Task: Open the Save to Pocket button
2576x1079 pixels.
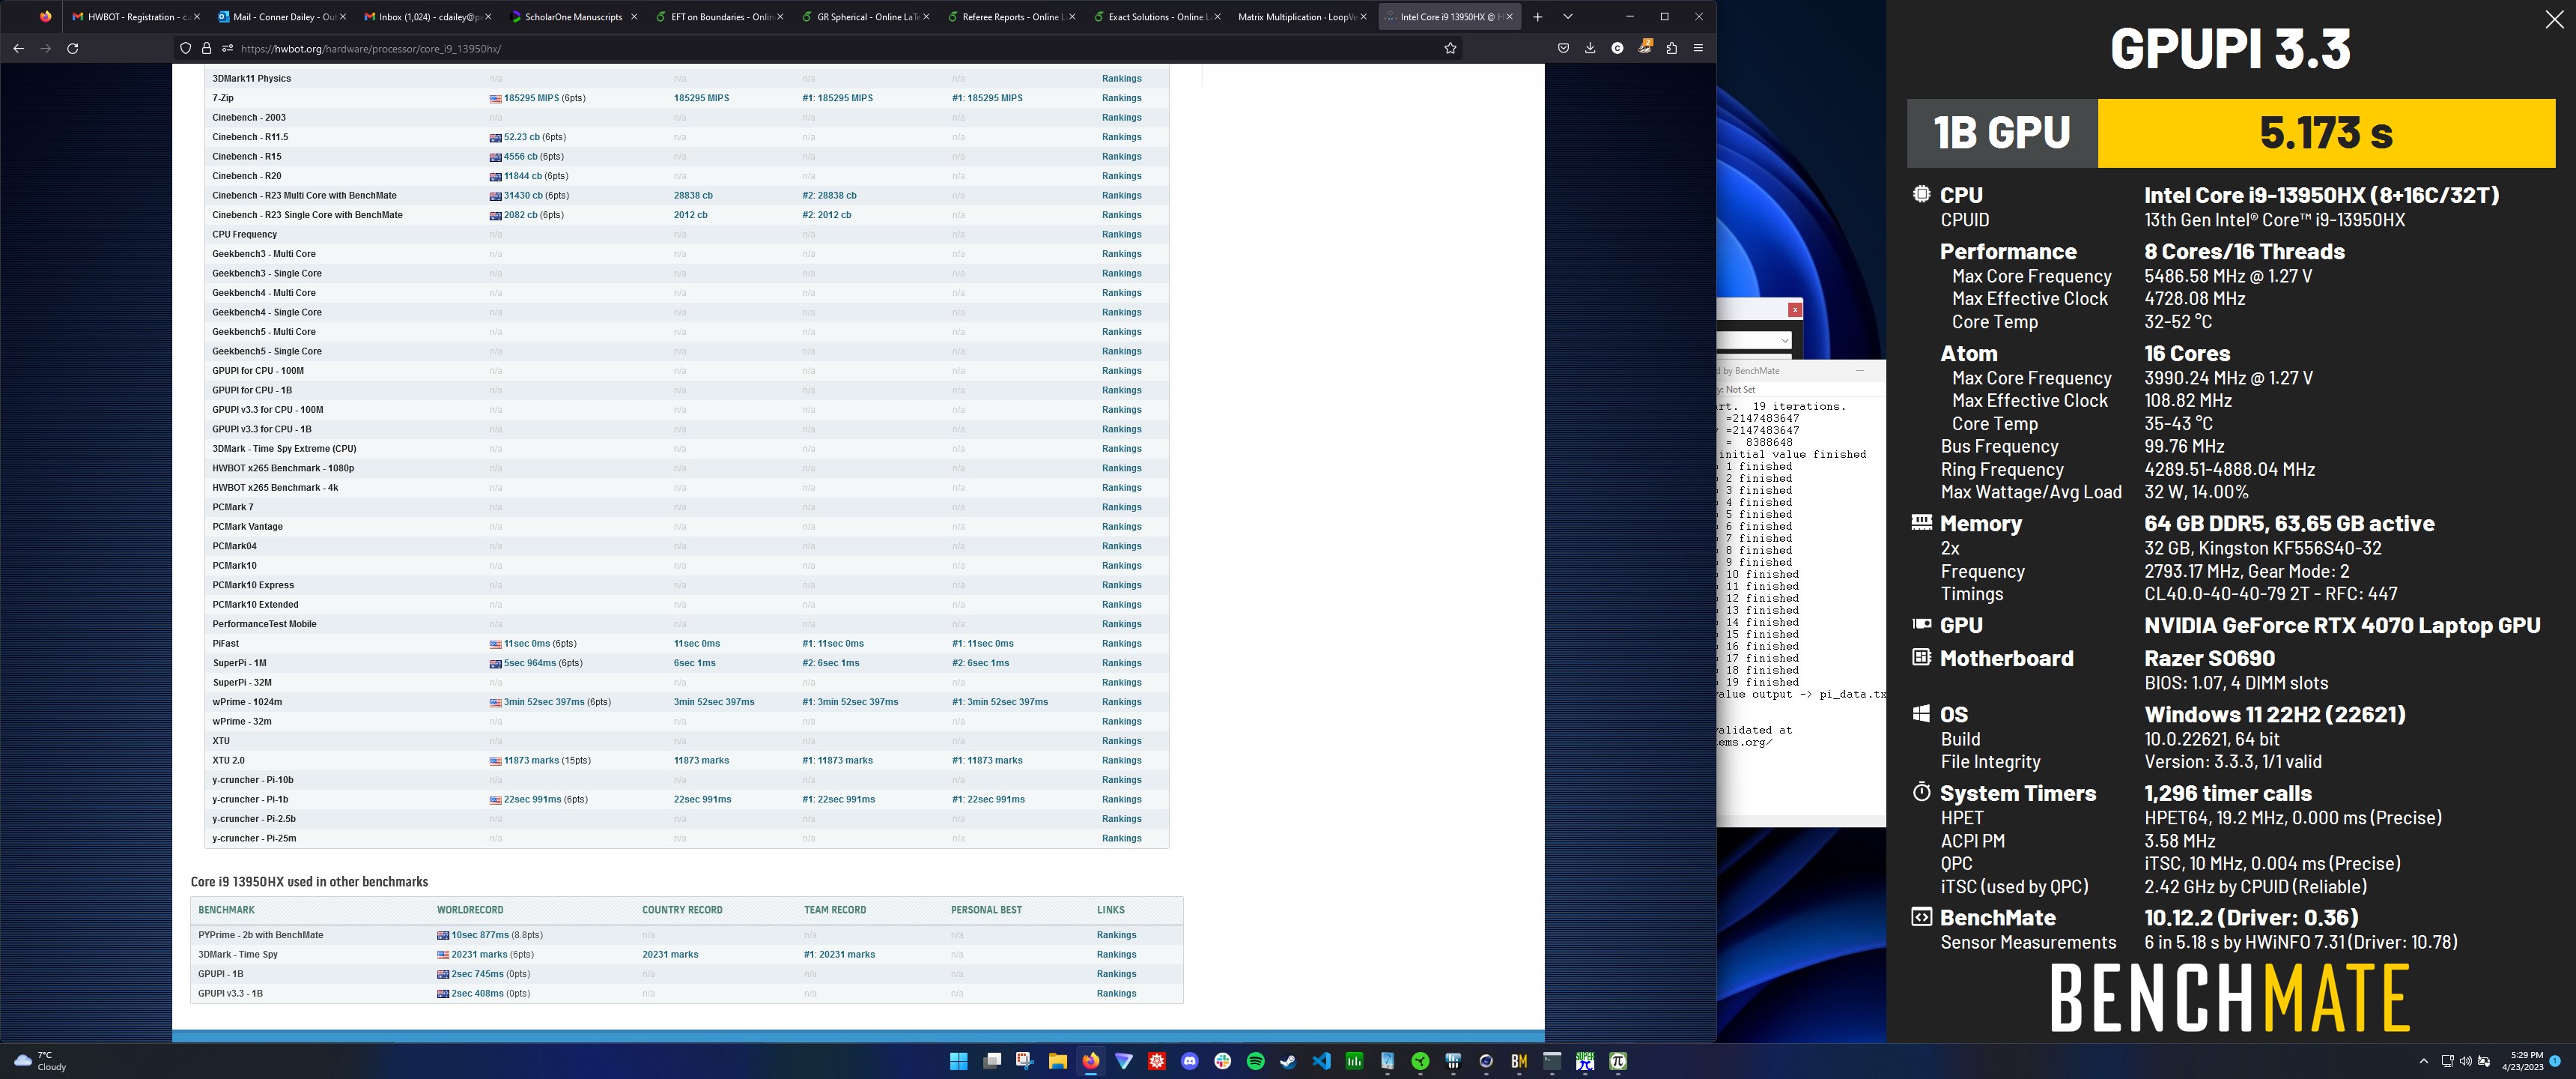Action: tap(1563, 48)
